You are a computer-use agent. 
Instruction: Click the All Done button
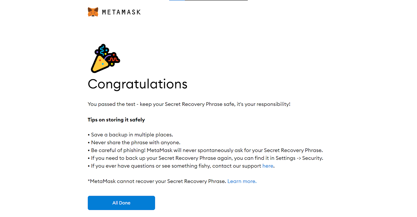pos(121,203)
